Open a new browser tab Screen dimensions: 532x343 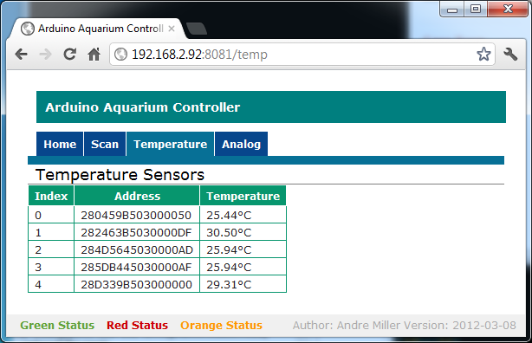(x=197, y=29)
